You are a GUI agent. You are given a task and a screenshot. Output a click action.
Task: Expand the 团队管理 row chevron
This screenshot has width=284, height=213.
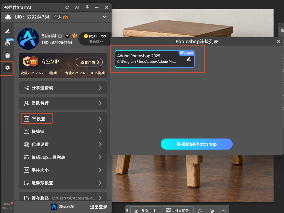[x=100, y=103]
